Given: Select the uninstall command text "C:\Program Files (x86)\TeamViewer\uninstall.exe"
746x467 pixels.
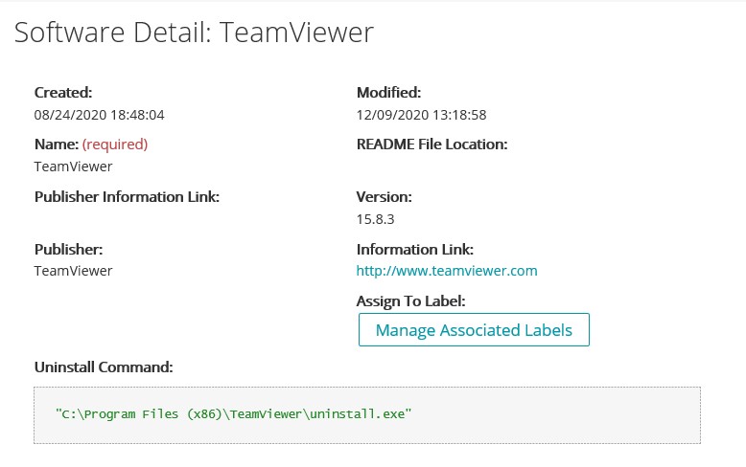Looking at the screenshot, I should 233,413.
